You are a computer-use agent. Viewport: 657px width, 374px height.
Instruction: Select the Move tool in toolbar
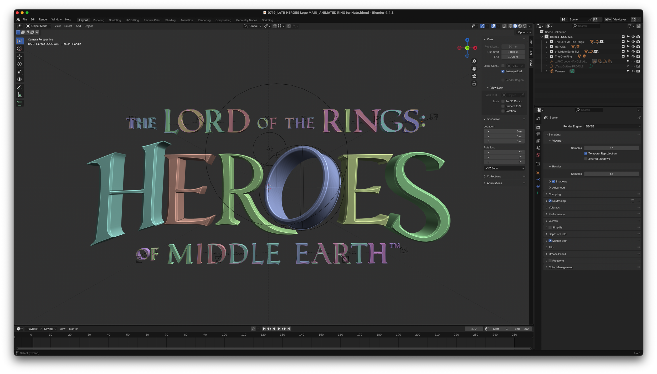point(19,57)
